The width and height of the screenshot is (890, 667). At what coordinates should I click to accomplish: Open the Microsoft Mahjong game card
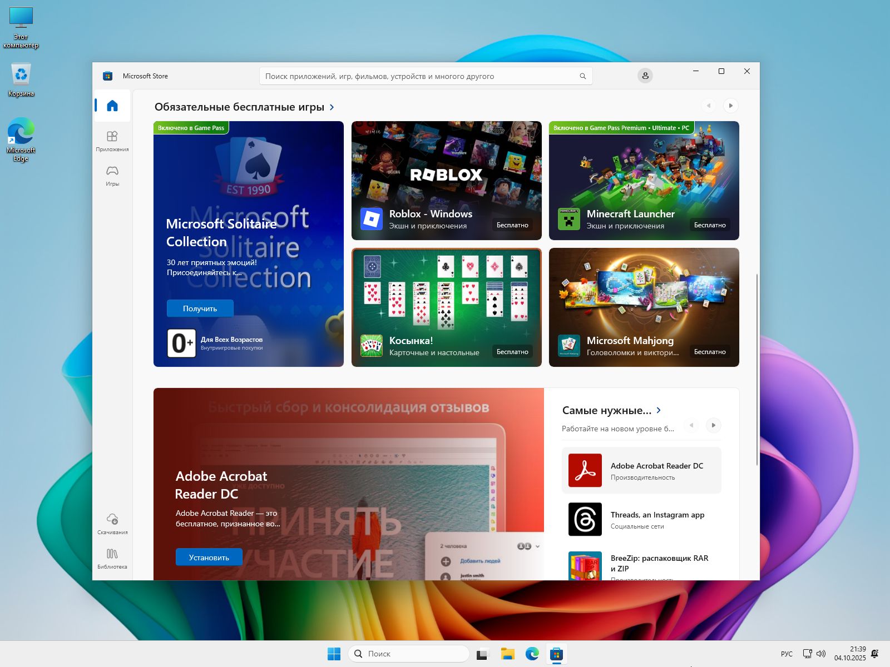click(644, 307)
